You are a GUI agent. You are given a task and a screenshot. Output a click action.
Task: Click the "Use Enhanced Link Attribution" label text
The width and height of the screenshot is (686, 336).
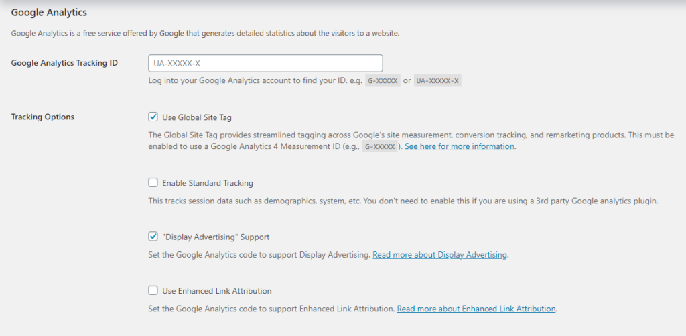pyautogui.click(x=217, y=291)
